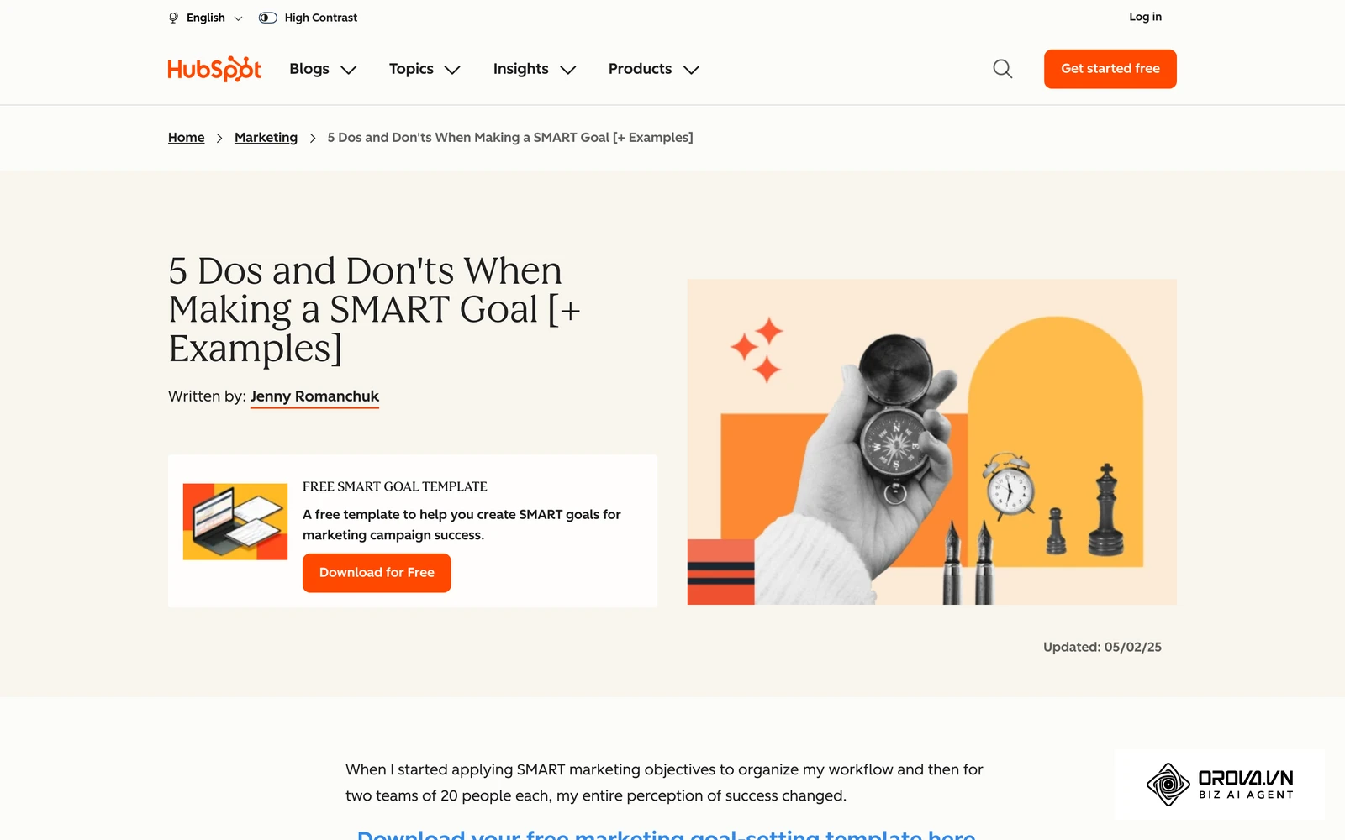Click the FREE SMART GOAL TEMPLATE heading

tap(395, 486)
